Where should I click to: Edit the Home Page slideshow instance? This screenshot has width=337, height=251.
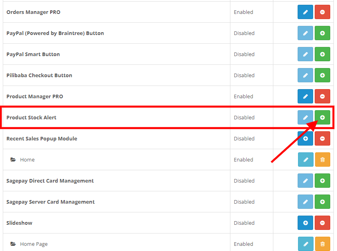click(x=306, y=244)
